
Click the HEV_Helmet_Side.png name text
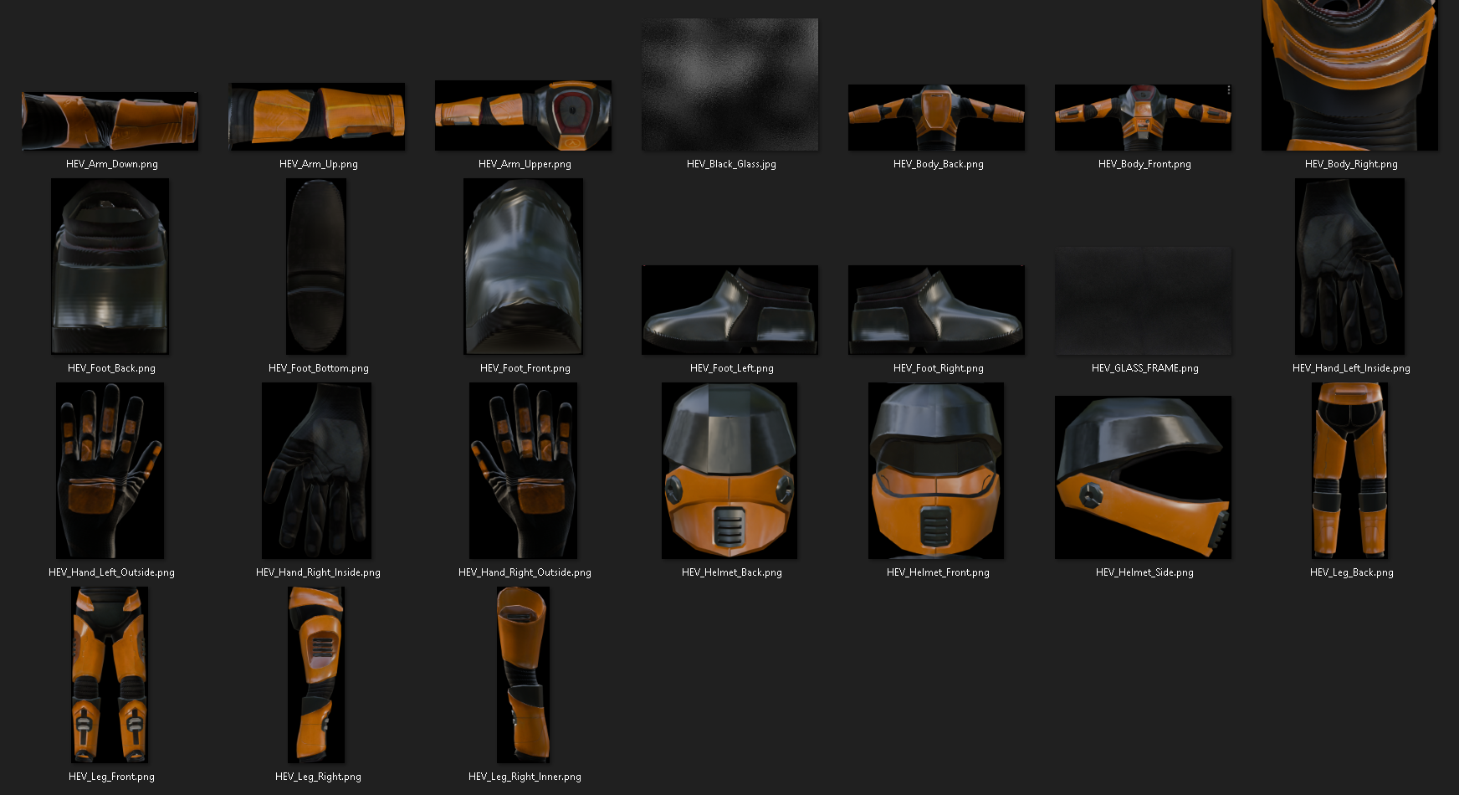click(x=1145, y=572)
